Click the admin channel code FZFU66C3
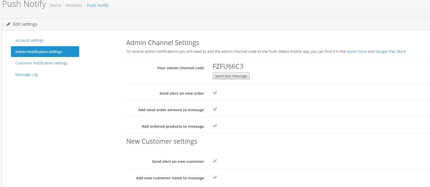This screenshot has width=430, height=187. click(x=228, y=66)
